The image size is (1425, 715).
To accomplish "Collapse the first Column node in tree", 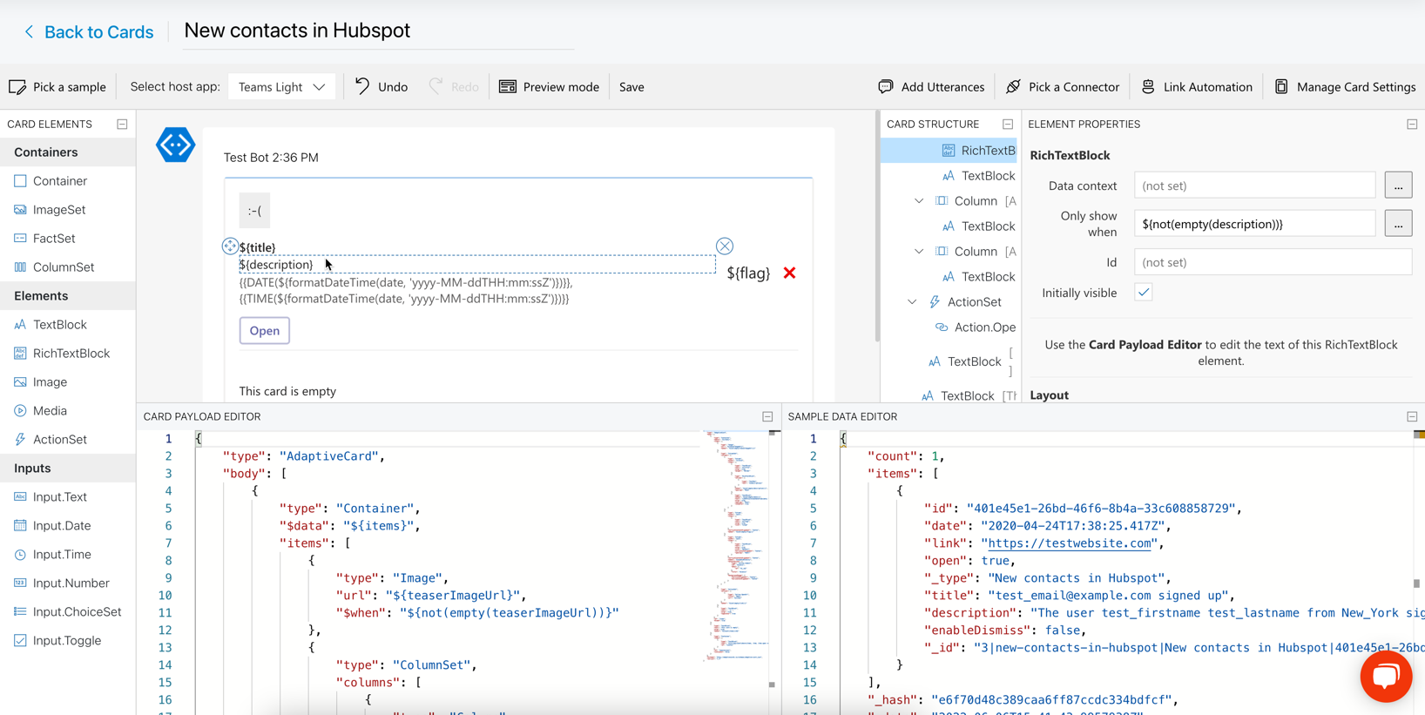I will click(919, 200).
